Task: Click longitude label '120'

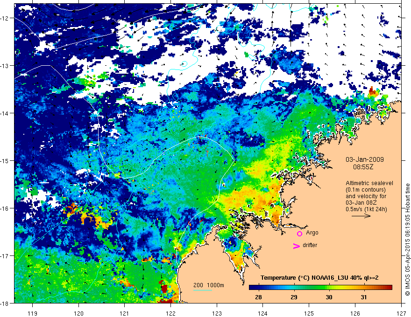Action: pyautogui.click(x=78, y=314)
